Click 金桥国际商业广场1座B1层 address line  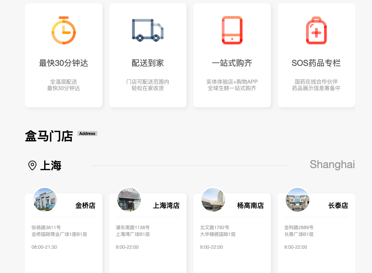tap(59, 234)
